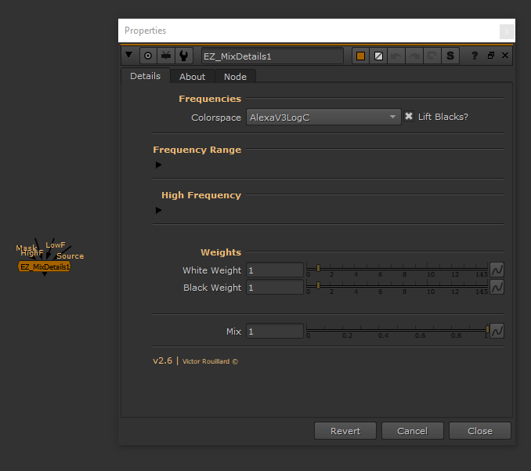Expand the High Frequency group
The height and width of the screenshot is (471, 531).
pos(159,210)
